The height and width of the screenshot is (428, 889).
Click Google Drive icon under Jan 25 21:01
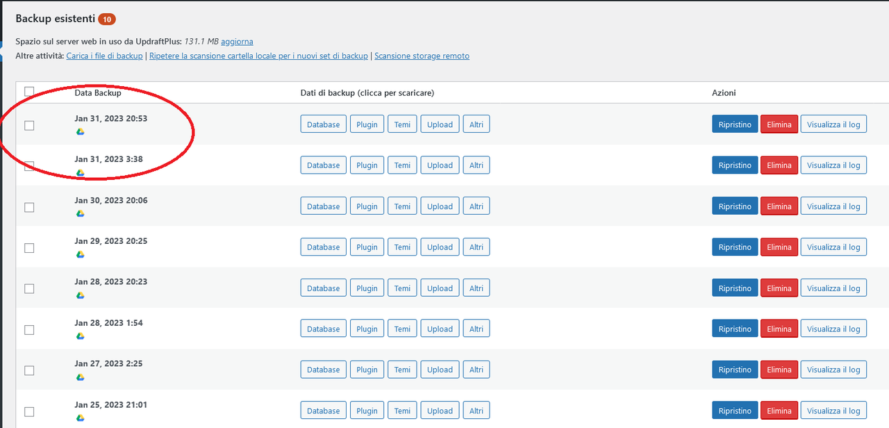point(80,418)
